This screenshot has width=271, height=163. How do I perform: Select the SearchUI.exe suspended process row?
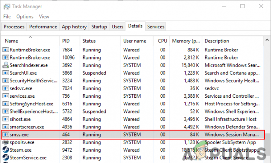132,73
